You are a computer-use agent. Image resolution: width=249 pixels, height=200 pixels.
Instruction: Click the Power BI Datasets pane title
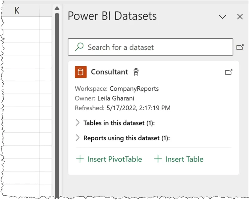click(x=112, y=16)
